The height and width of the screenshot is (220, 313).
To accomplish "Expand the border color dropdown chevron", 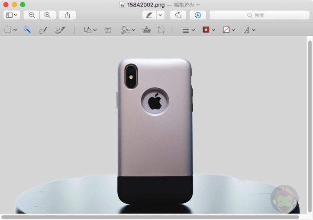I will tap(213, 30).
